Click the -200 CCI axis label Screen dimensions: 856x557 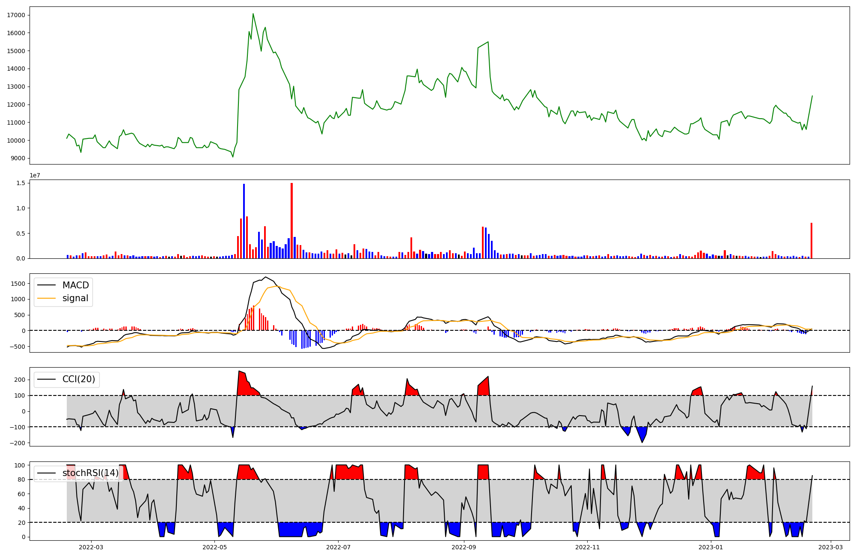(x=16, y=443)
